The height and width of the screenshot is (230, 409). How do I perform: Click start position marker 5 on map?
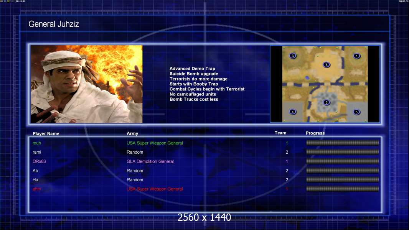coord(356,112)
